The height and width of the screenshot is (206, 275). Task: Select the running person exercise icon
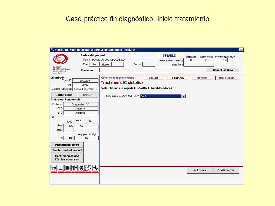point(81,168)
